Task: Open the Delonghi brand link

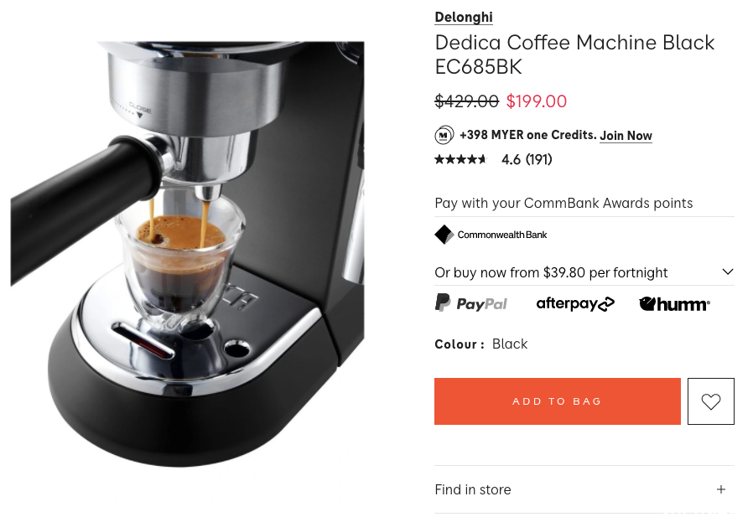Action: 464,17
